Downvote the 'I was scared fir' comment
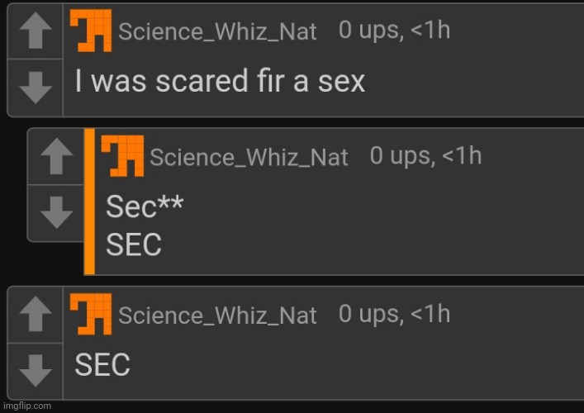The height and width of the screenshot is (413, 584). pyautogui.click(x=35, y=87)
